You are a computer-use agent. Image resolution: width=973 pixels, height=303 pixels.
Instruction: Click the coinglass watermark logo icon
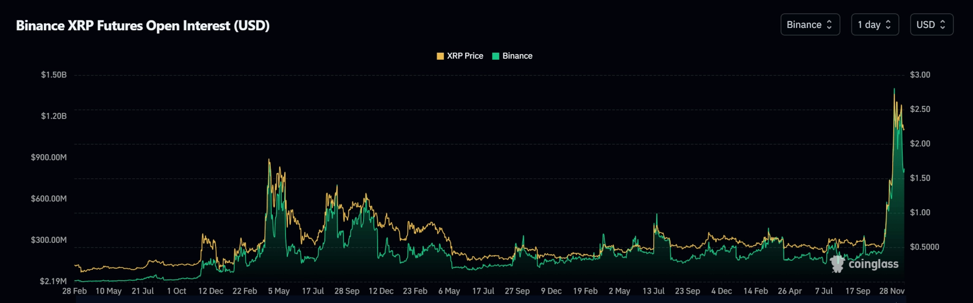tap(837, 264)
